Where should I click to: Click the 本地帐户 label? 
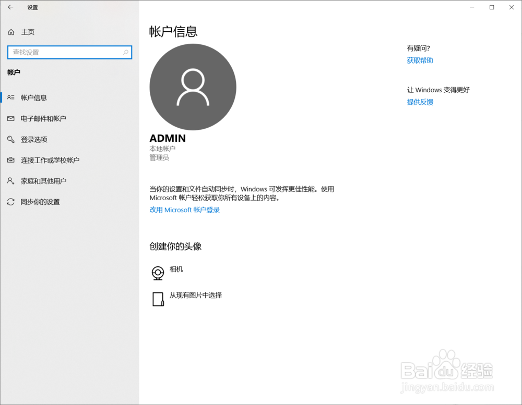tap(162, 149)
